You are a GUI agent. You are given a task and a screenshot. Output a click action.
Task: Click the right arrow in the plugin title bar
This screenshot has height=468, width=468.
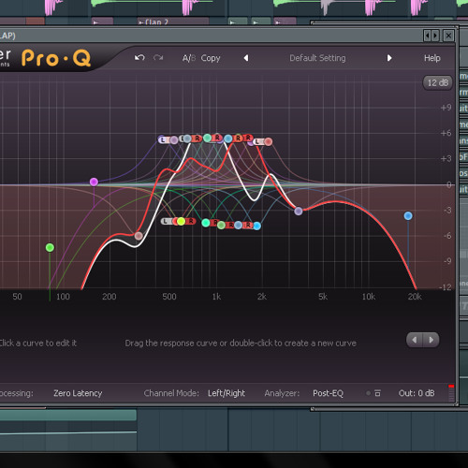(435, 36)
